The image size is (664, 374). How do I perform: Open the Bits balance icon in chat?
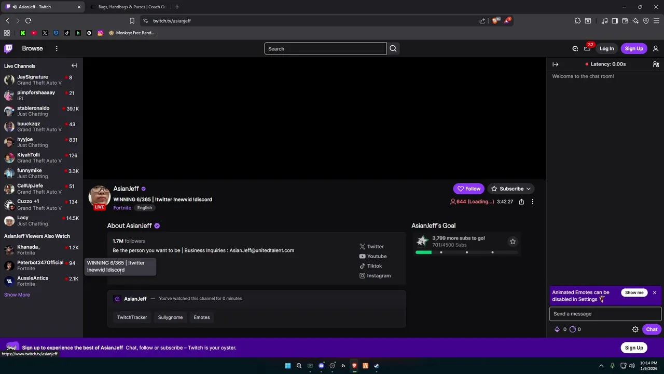tap(557, 329)
